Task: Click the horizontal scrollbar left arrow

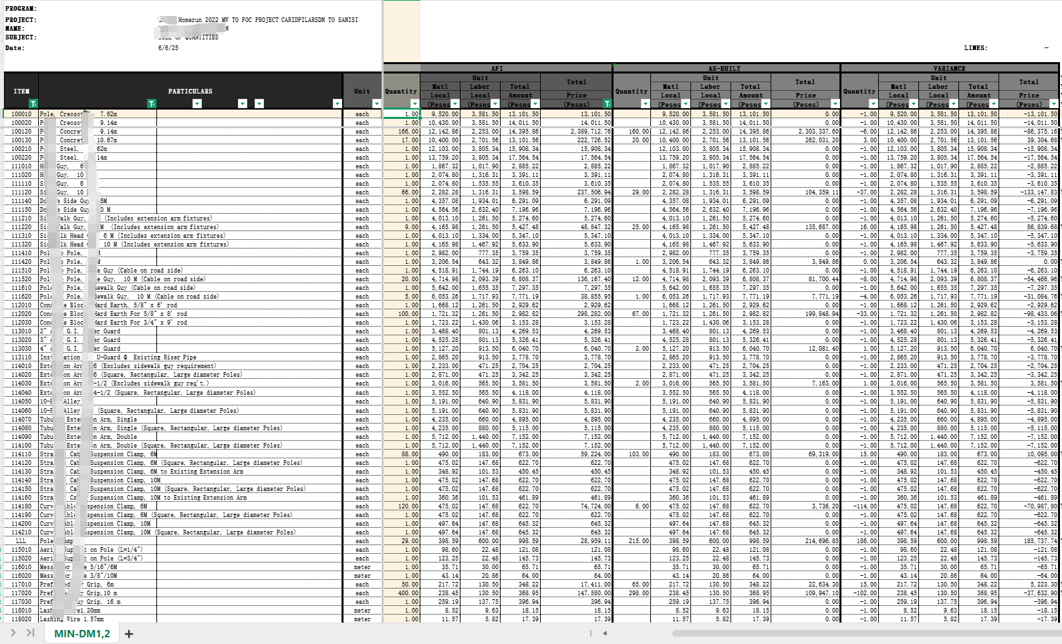Action: [605, 633]
